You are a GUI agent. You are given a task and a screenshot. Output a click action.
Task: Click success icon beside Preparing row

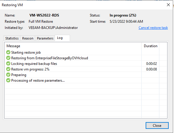pos(8,75)
